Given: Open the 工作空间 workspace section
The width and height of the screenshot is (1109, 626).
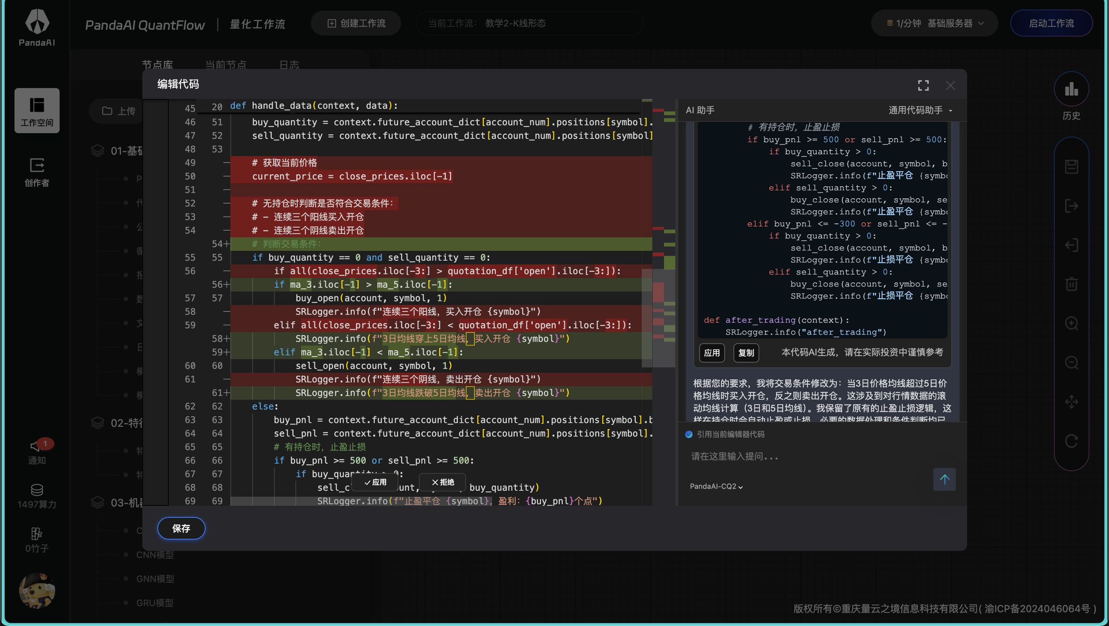Looking at the screenshot, I should pyautogui.click(x=36, y=111).
